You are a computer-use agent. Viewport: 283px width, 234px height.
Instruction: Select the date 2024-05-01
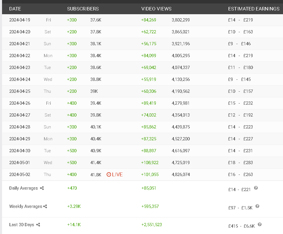pyautogui.click(x=20, y=163)
